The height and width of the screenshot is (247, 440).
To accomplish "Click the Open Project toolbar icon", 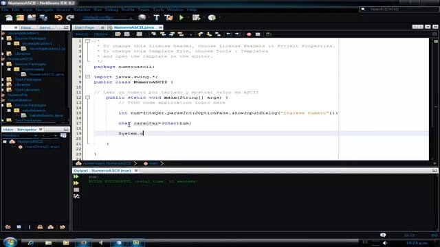I will coord(32,18).
